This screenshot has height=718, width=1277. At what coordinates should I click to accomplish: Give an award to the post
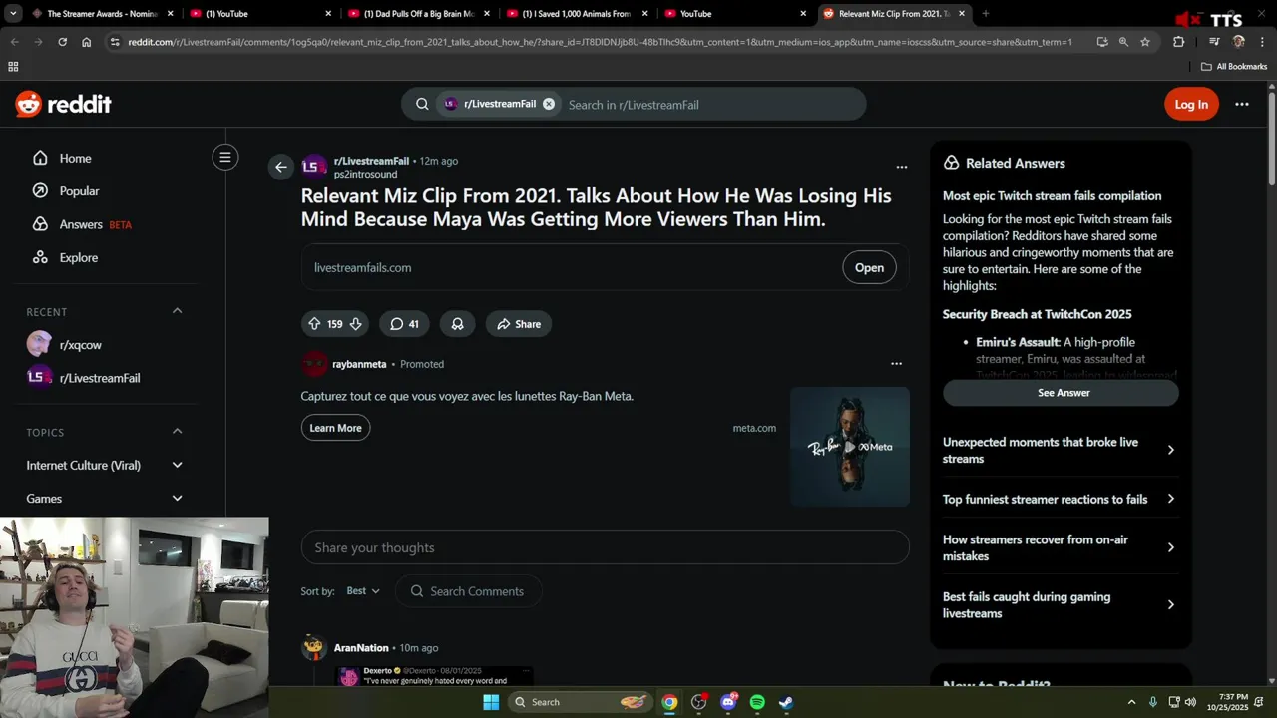(457, 324)
